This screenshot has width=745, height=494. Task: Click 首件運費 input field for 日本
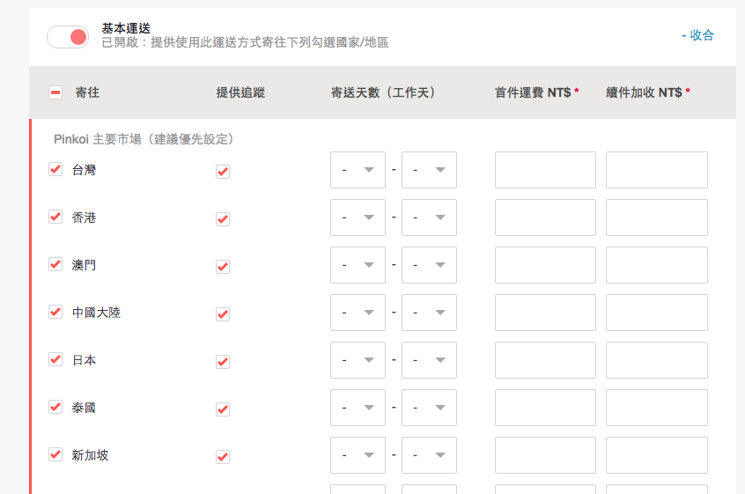(545, 360)
